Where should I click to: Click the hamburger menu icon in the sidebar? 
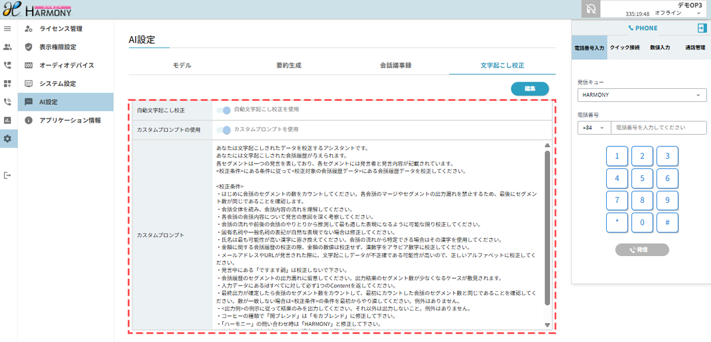(7, 28)
